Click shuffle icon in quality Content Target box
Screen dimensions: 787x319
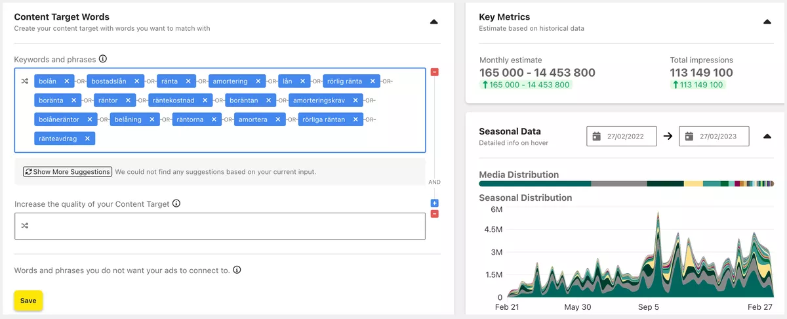point(25,226)
